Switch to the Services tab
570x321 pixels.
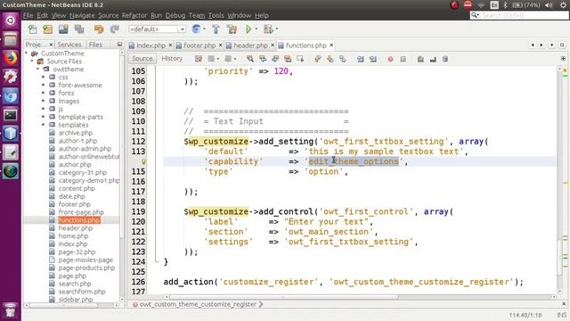[69, 45]
